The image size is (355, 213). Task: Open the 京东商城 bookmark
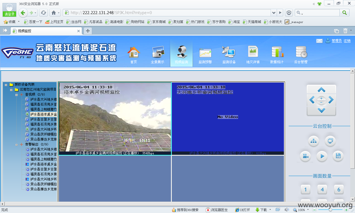coord(156,22)
